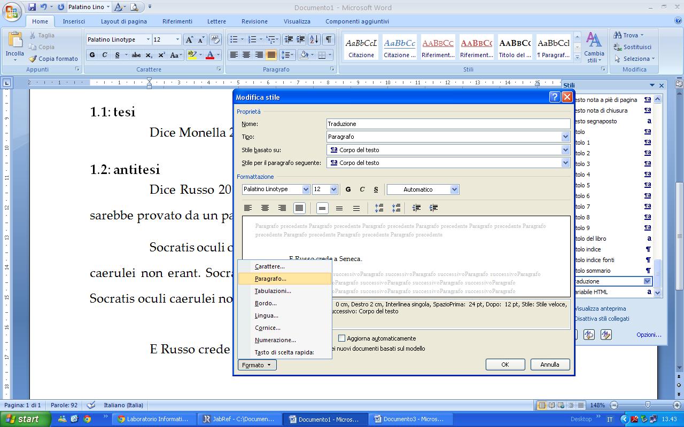Image resolution: width=684 pixels, height=427 pixels.
Task: Choose Lingua... from Formato menu
Action: [x=285, y=315]
